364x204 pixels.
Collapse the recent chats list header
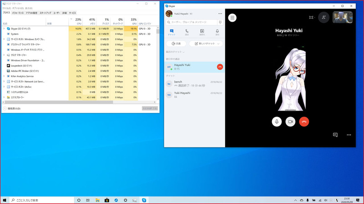(x=175, y=52)
